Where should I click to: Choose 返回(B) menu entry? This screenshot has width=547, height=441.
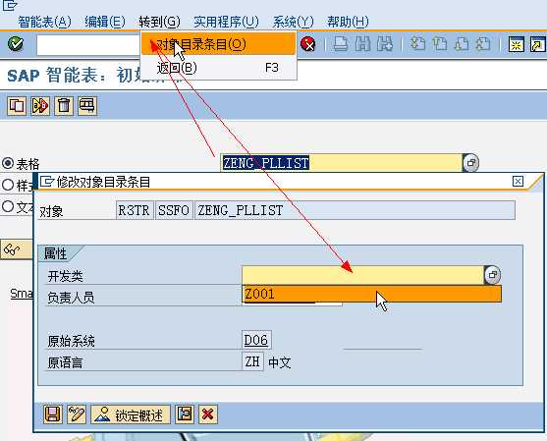click(x=218, y=68)
